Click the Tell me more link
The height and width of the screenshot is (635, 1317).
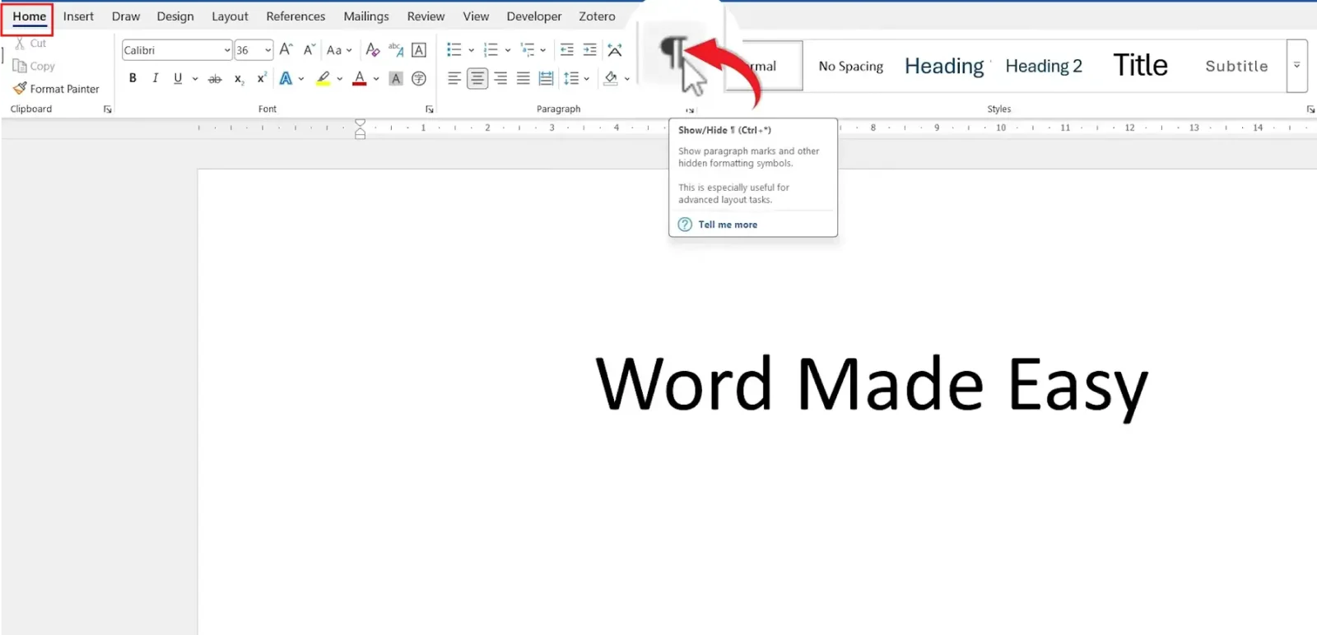728,225
